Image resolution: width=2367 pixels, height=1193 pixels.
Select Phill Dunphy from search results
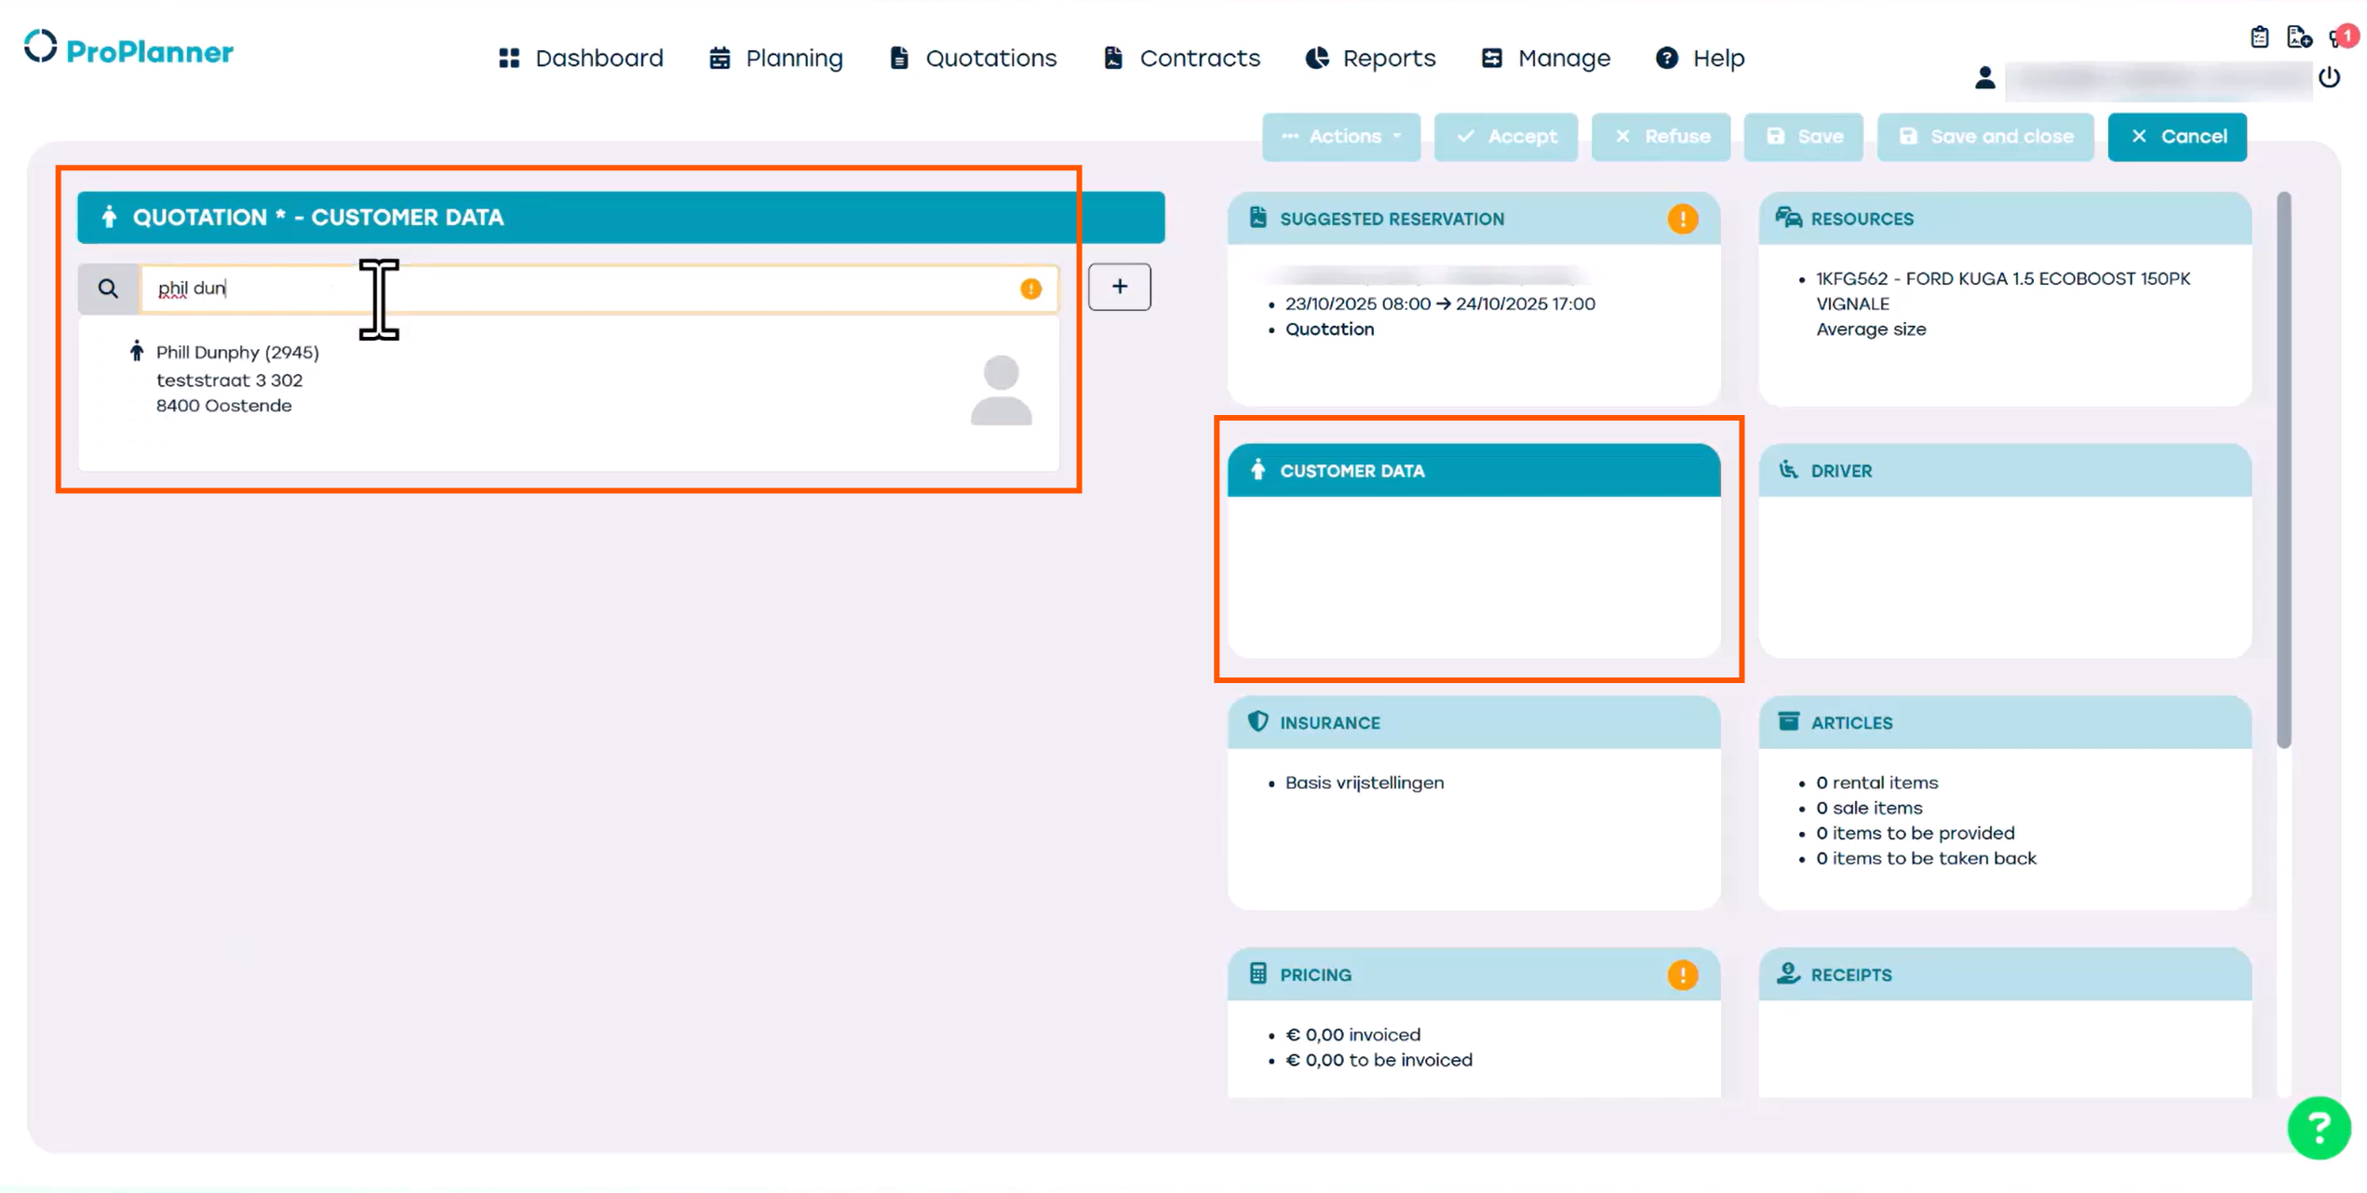coord(237,353)
